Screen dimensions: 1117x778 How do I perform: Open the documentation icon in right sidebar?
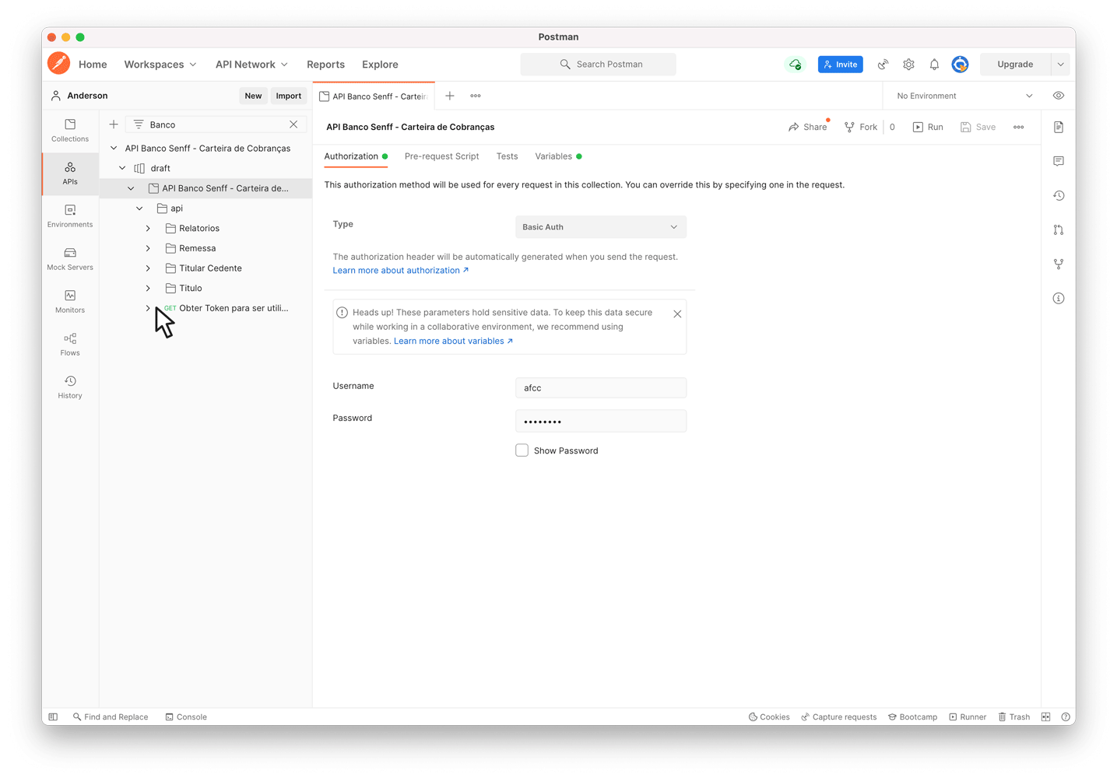point(1059,127)
